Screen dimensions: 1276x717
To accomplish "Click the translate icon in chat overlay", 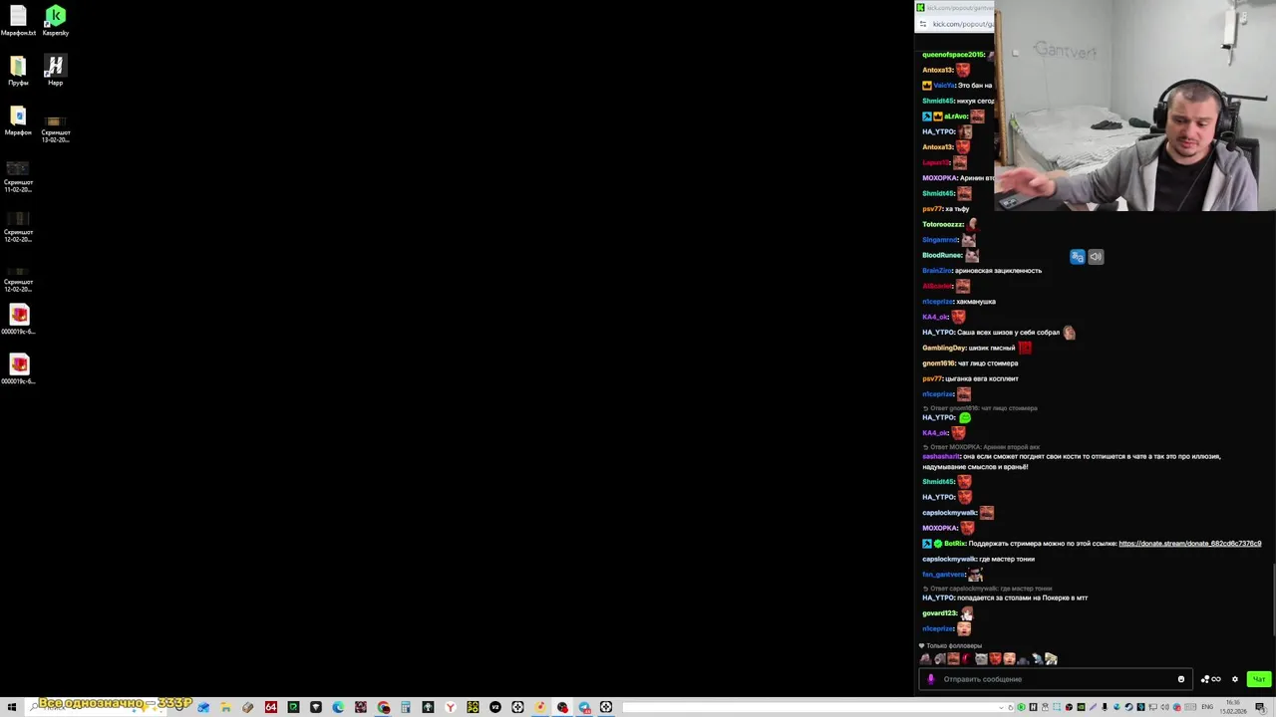I will pyautogui.click(x=1077, y=257).
